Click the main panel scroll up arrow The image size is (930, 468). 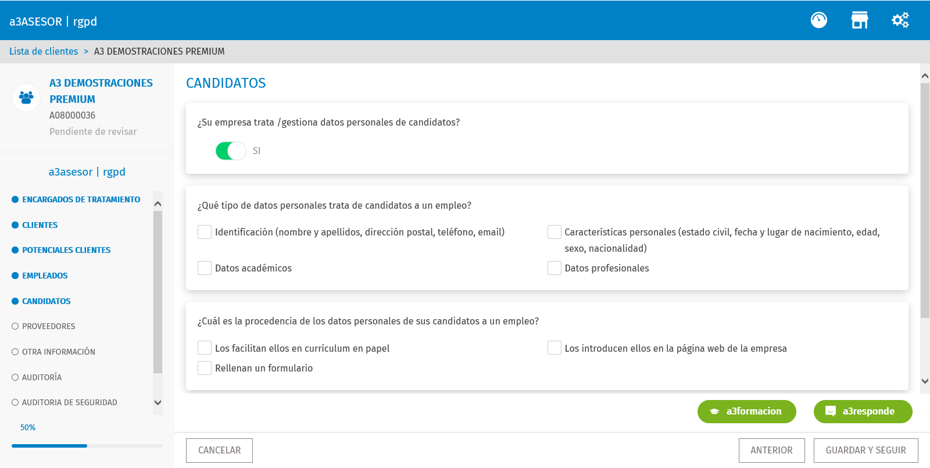click(x=925, y=76)
